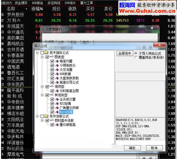Click the 每笔均量 formula diamond icon
177x159 pixels.
[57, 61]
